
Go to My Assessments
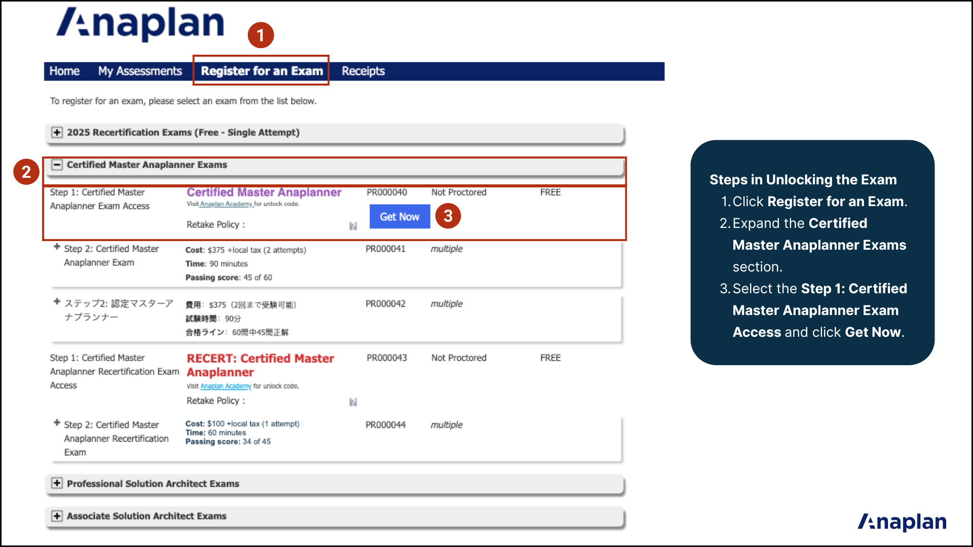(140, 71)
